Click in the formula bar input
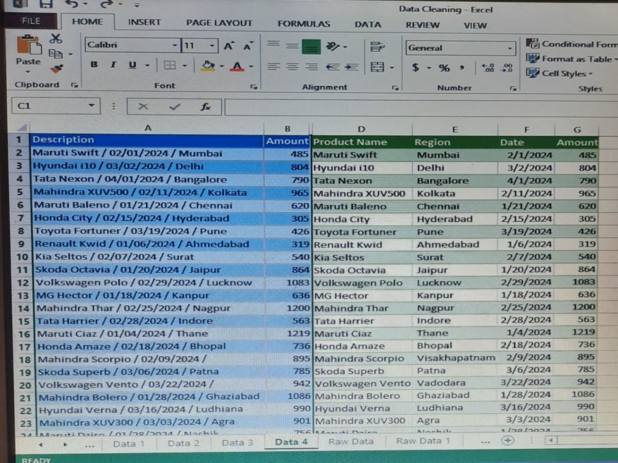 [421, 108]
